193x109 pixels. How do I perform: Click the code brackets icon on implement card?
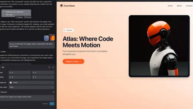(x=4, y=12)
